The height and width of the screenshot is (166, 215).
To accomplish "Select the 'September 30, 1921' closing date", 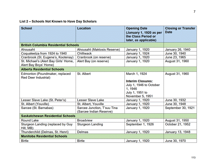I will click(180, 108).
